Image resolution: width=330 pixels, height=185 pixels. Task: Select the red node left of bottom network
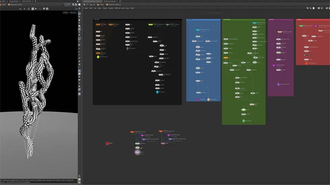point(107,144)
